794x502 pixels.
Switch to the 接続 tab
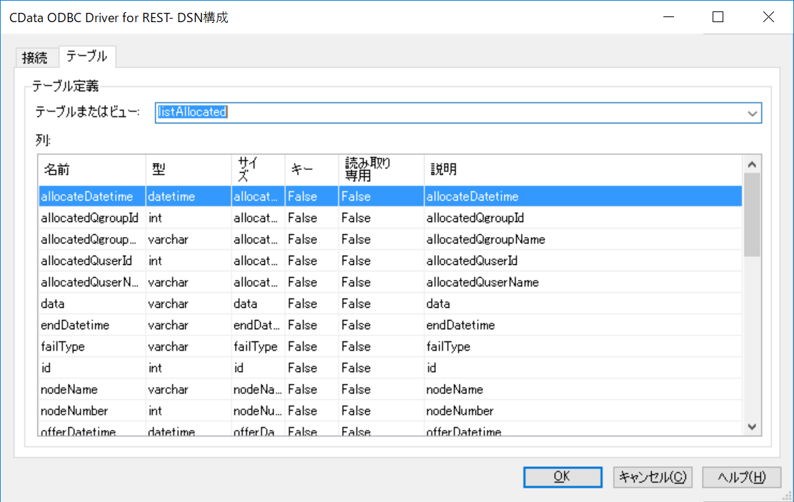click(34, 58)
